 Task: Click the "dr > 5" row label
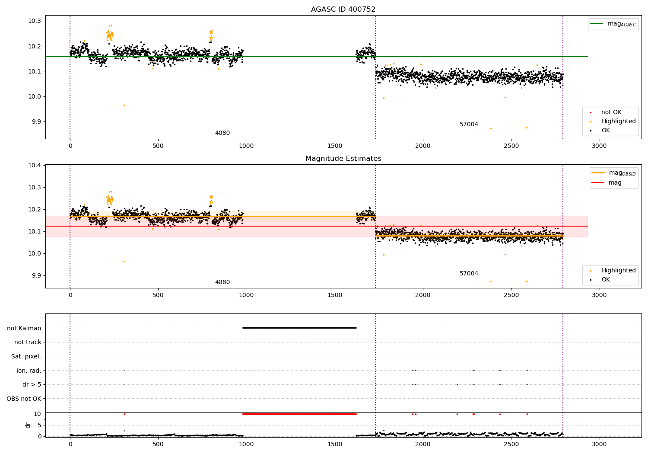point(32,384)
